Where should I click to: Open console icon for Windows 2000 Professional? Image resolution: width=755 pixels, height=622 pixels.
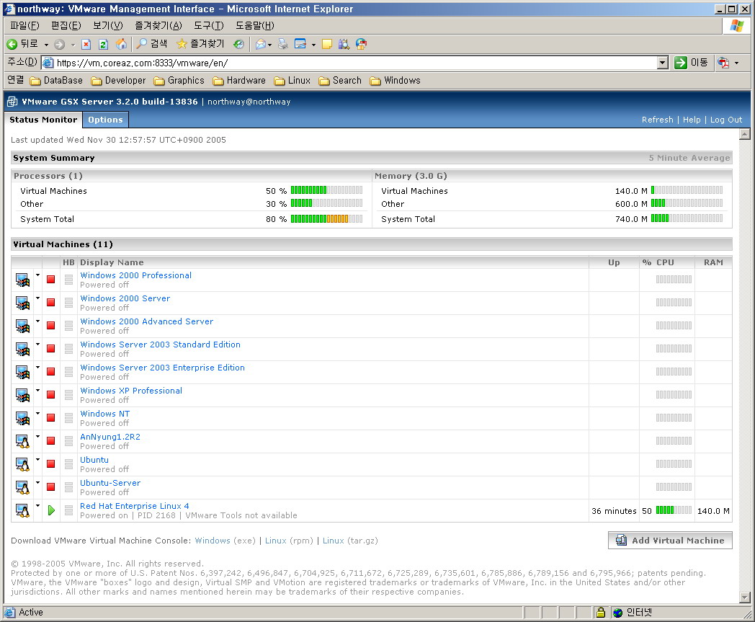(x=22, y=280)
